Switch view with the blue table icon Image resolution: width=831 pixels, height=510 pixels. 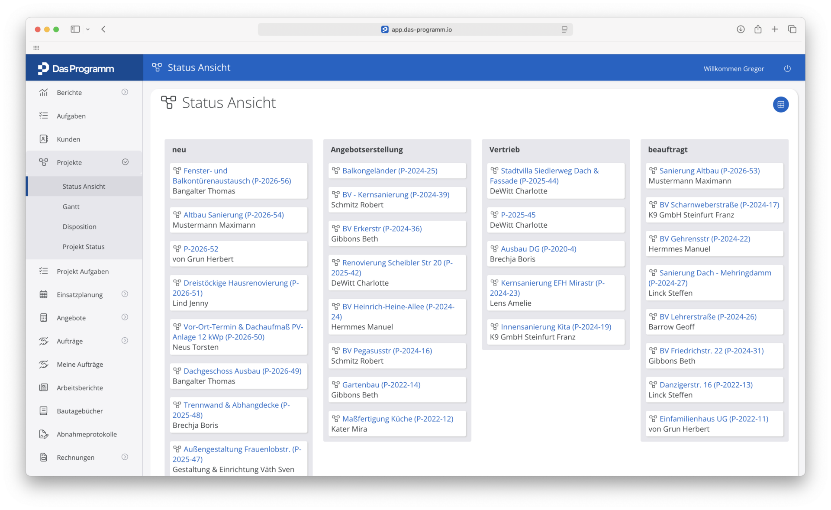point(780,104)
